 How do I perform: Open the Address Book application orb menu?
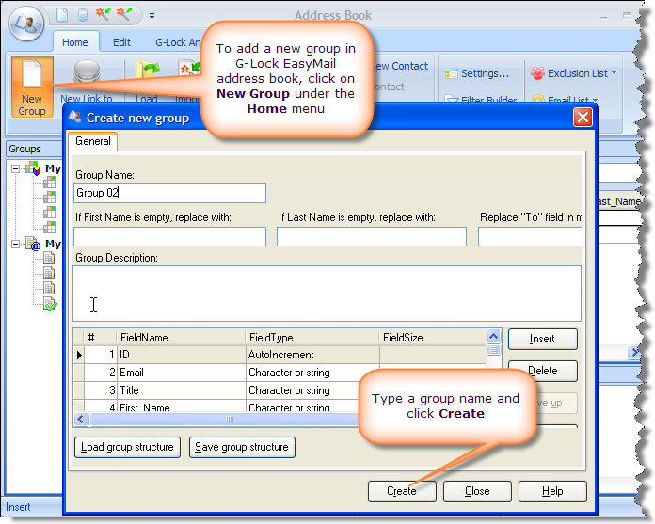click(x=26, y=23)
